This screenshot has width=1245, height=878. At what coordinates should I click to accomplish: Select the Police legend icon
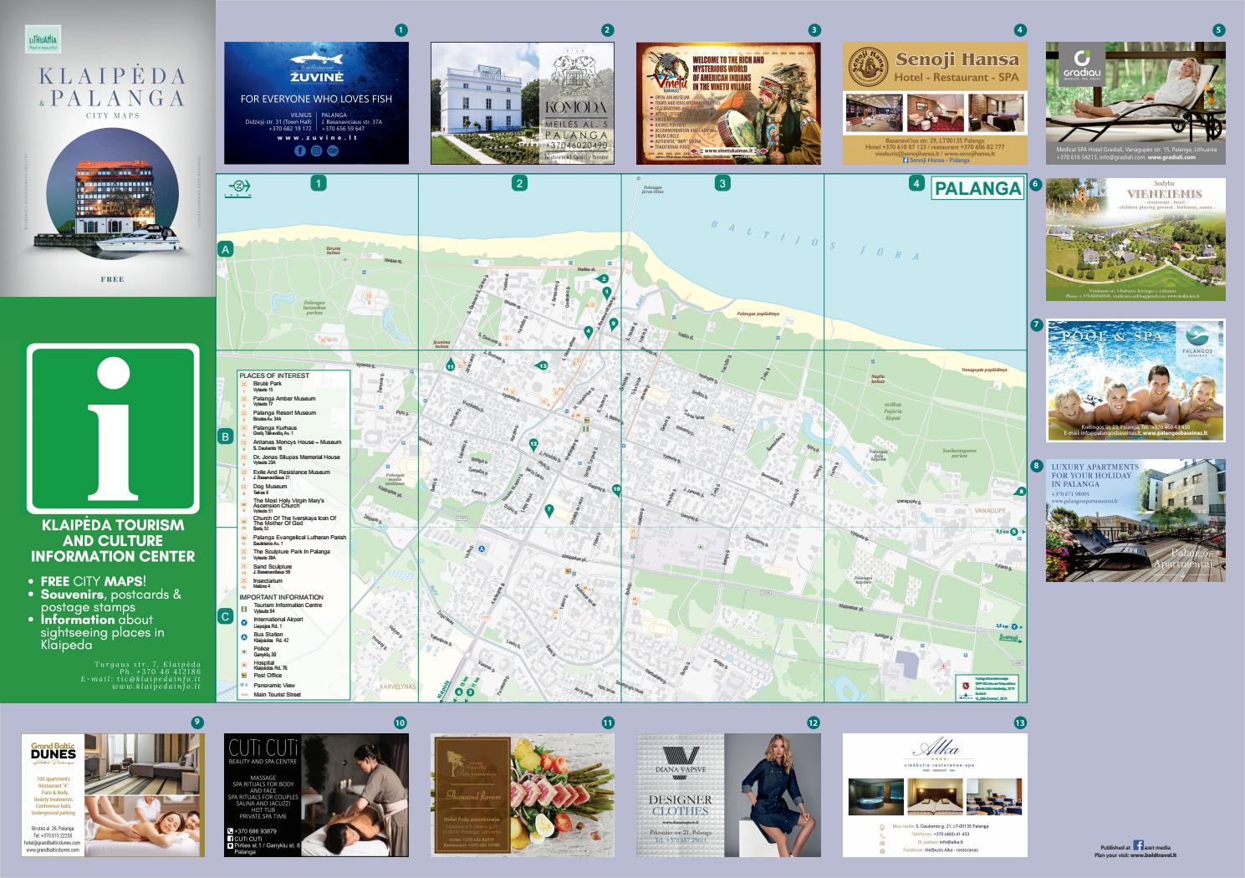coord(244,651)
